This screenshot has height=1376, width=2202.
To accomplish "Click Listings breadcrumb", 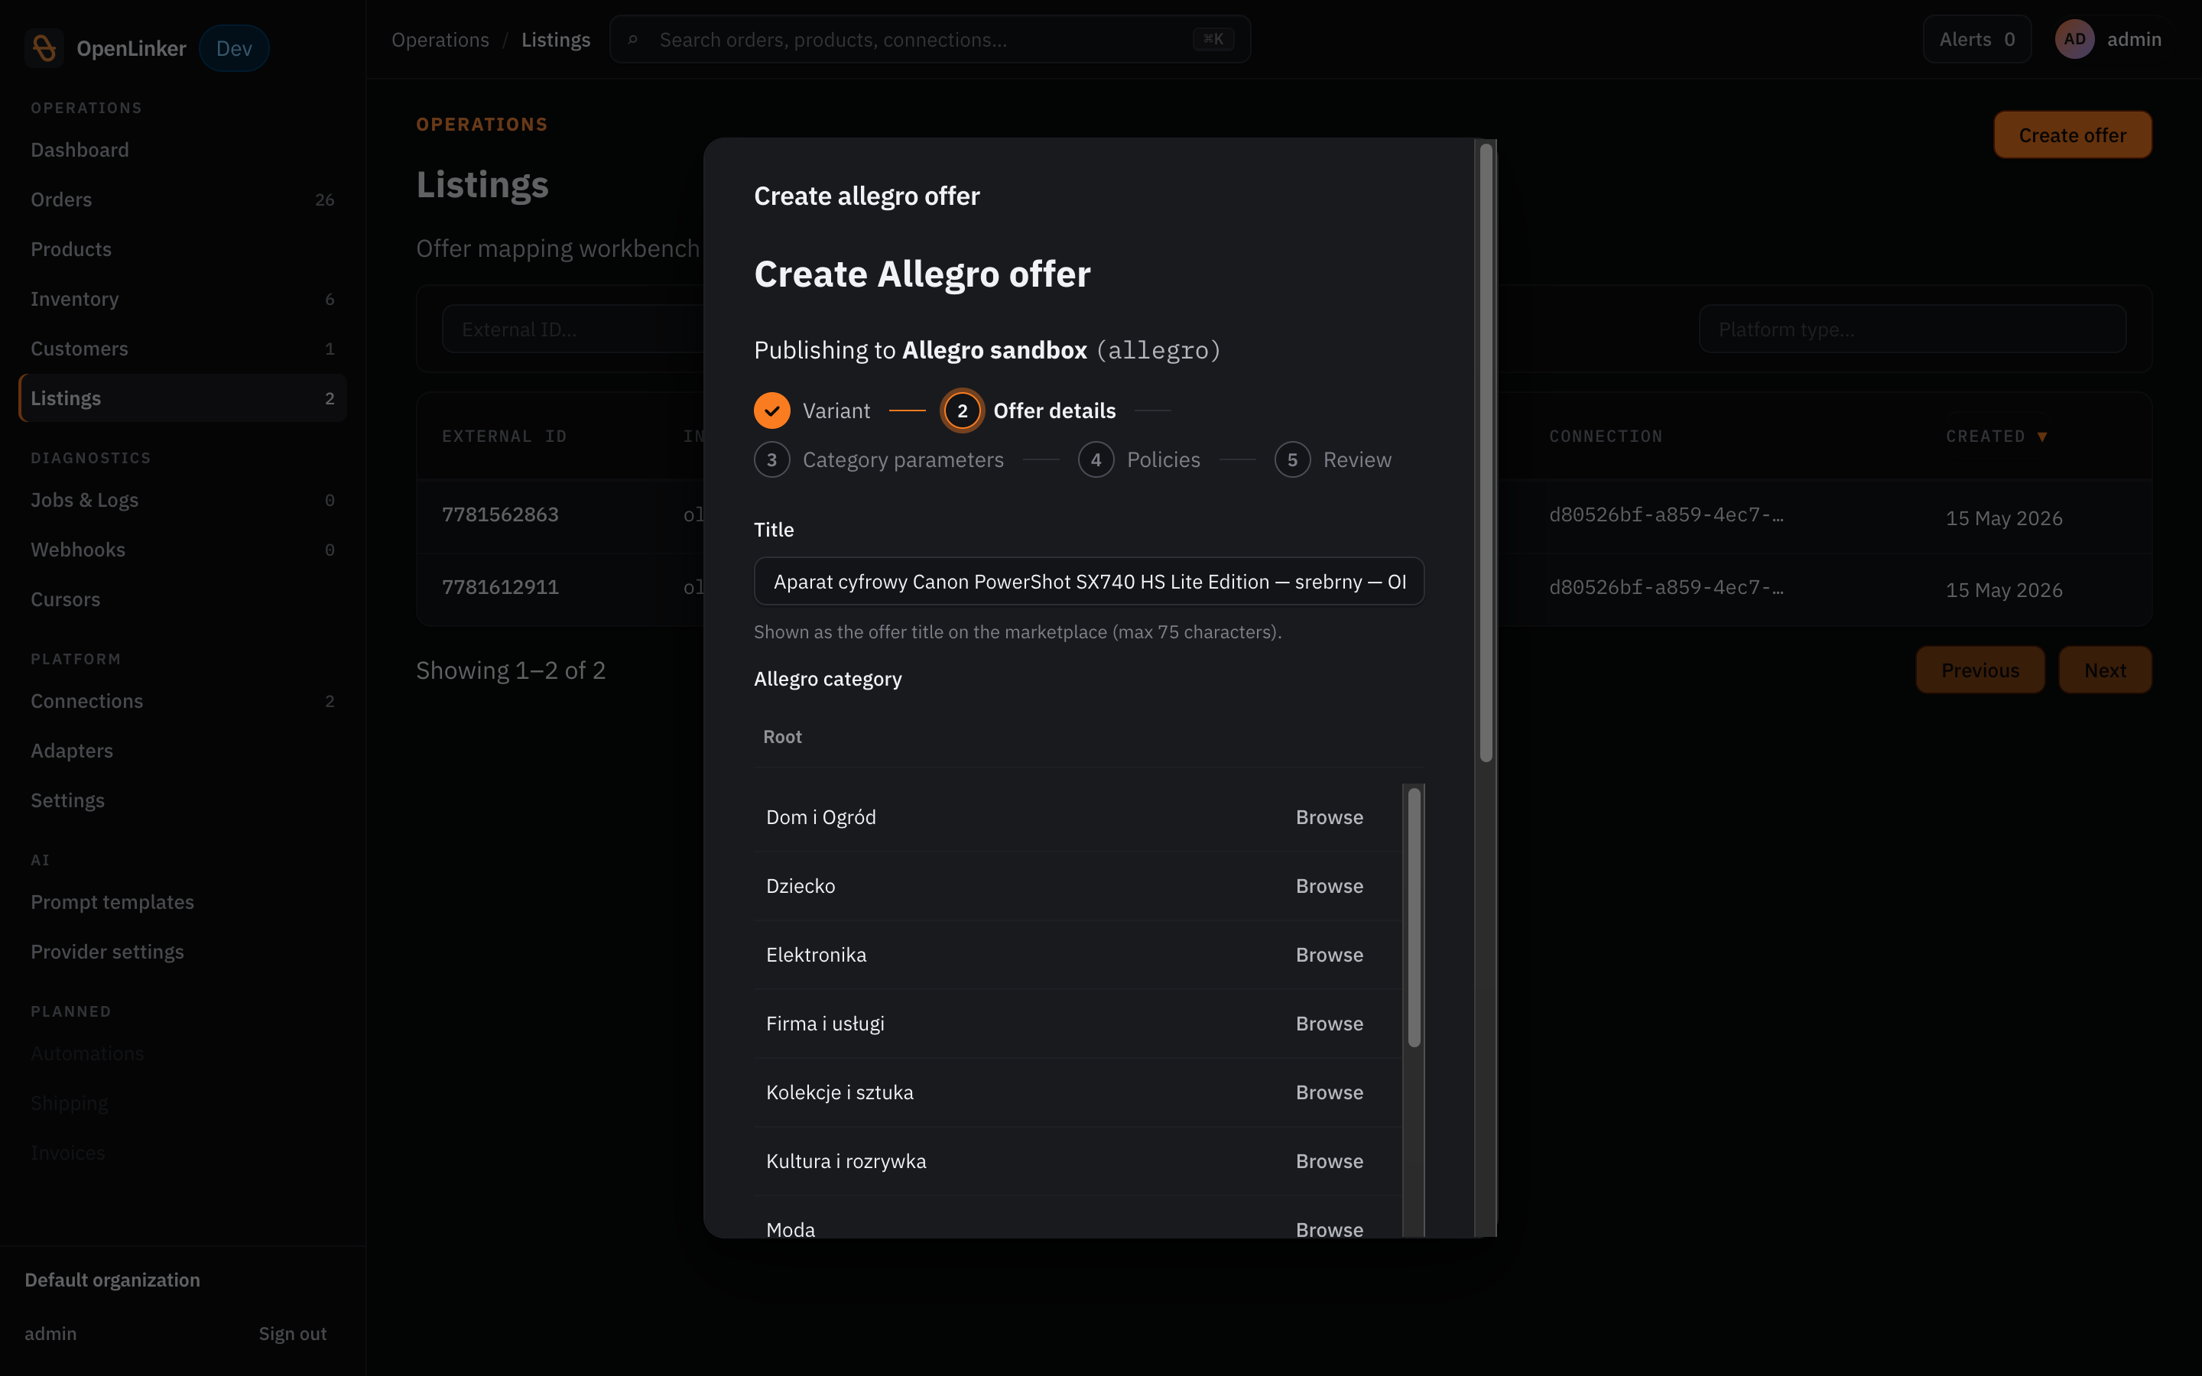I will [556, 40].
